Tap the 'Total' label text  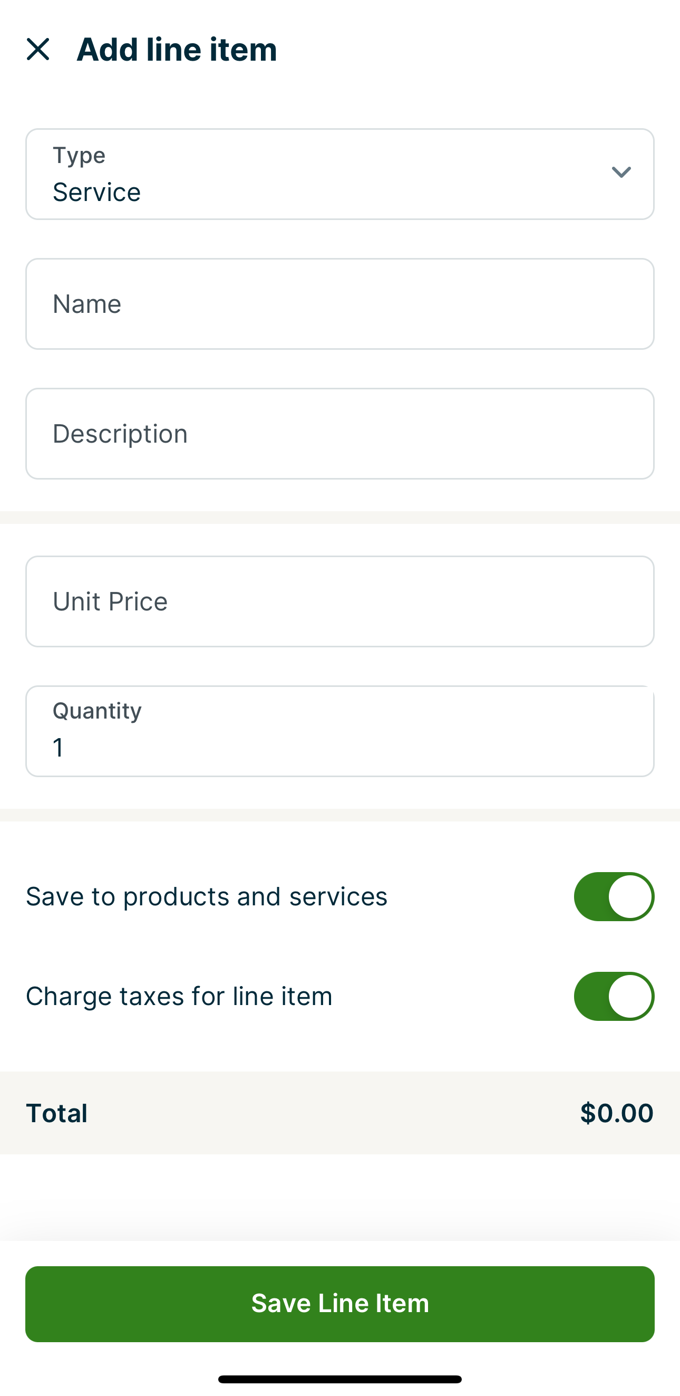coord(57,1113)
